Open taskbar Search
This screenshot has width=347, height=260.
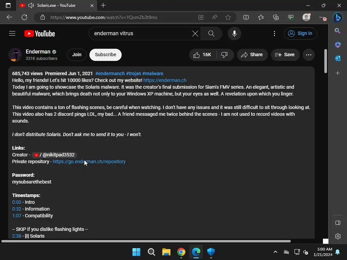click(151, 252)
